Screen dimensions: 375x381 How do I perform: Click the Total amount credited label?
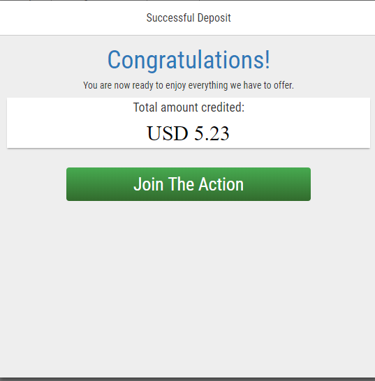189,107
